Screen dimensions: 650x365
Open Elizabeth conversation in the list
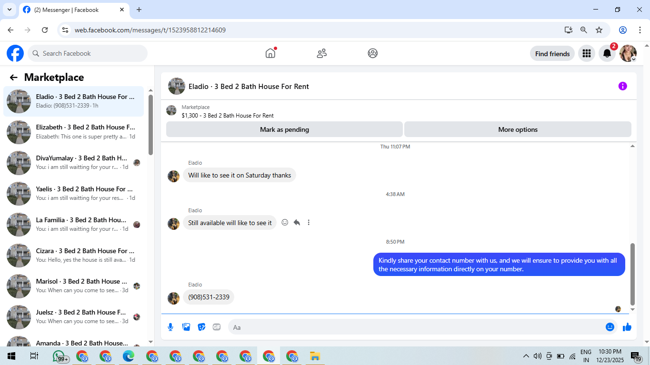point(73,132)
